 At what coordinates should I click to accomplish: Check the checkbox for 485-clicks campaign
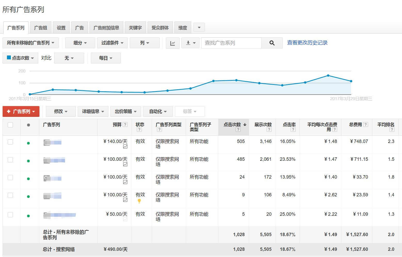(x=10, y=160)
